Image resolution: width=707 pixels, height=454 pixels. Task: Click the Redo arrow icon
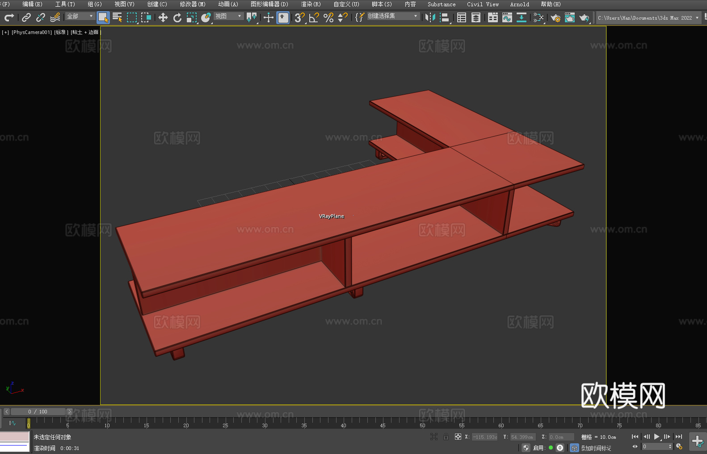point(9,17)
